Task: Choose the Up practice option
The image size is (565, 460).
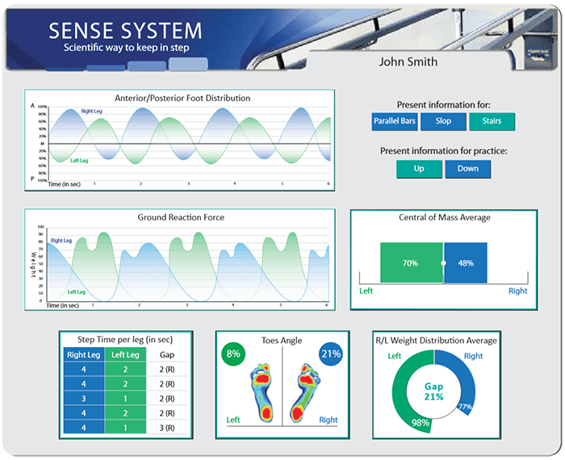Action: pyautogui.click(x=419, y=169)
